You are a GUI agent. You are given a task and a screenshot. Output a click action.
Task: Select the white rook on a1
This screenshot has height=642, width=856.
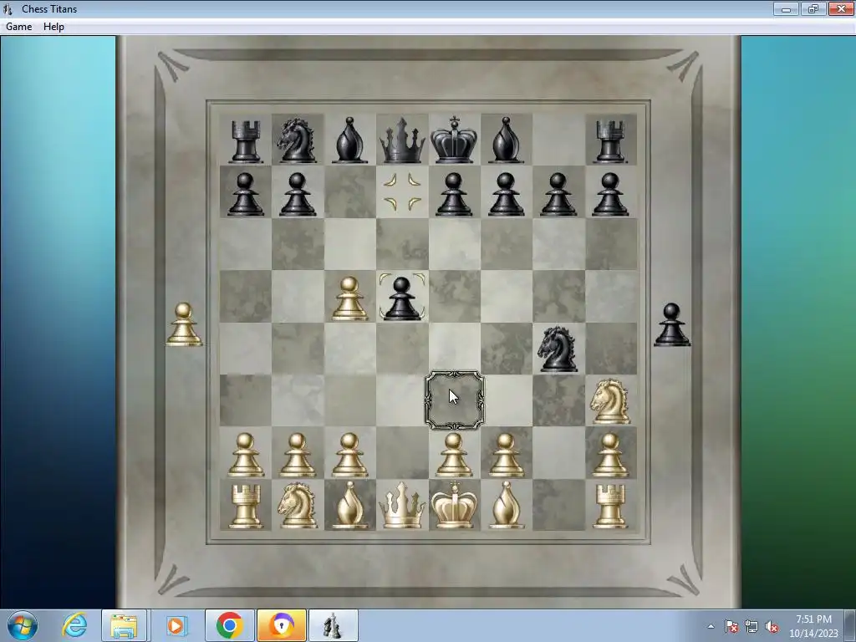click(x=246, y=507)
